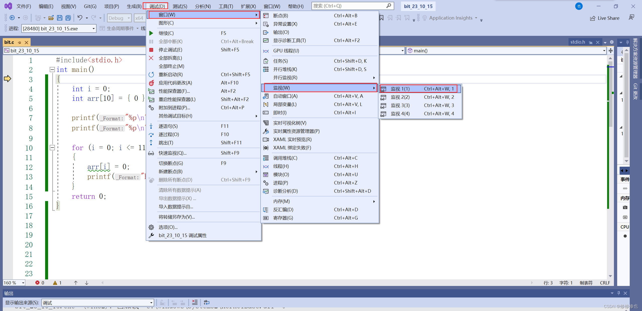
Task: Click the Undo arrow icon
Action: click(80, 18)
